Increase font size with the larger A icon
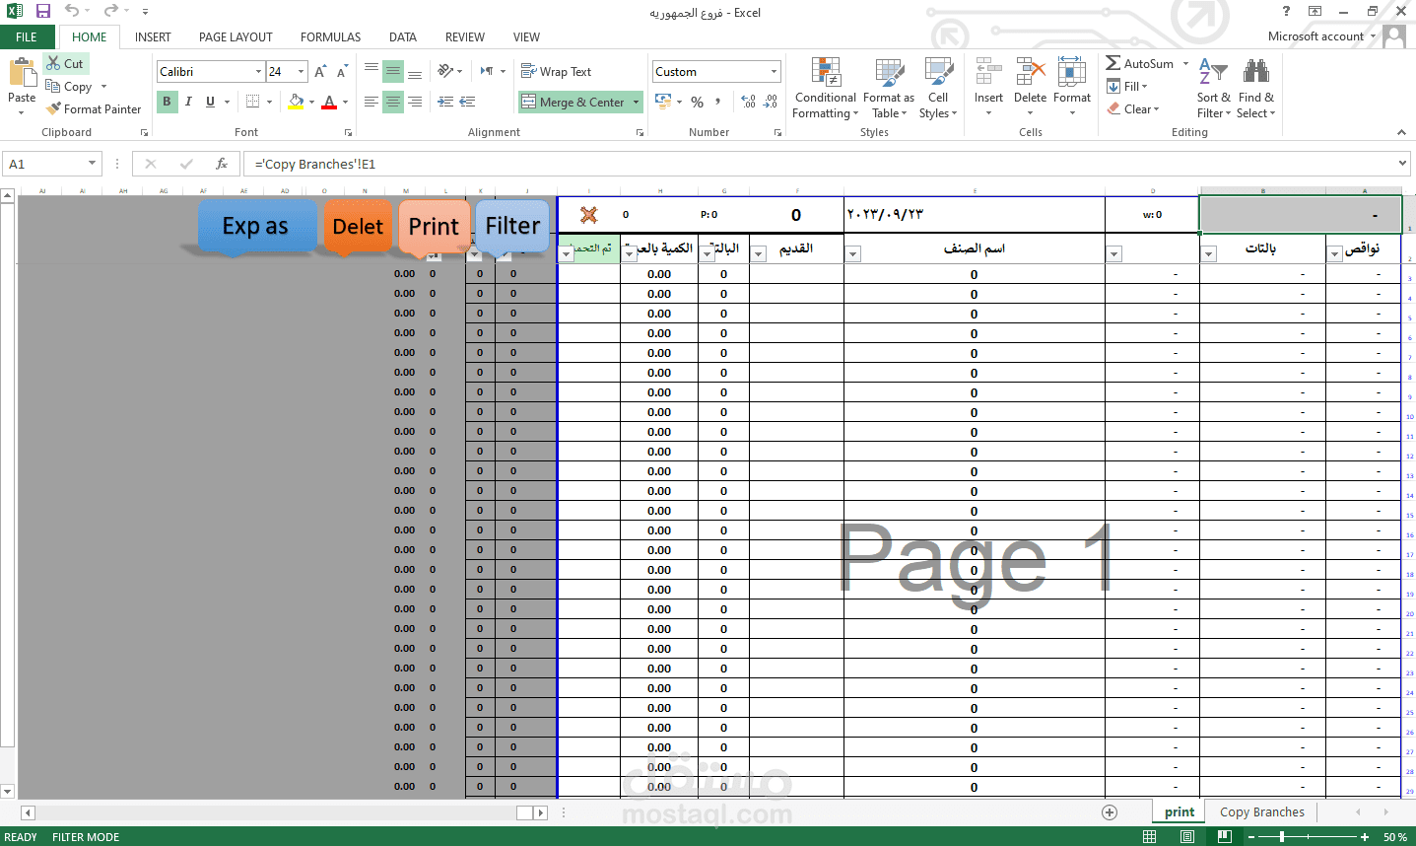The width and height of the screenshot is (1416, 846). (320, 72)
